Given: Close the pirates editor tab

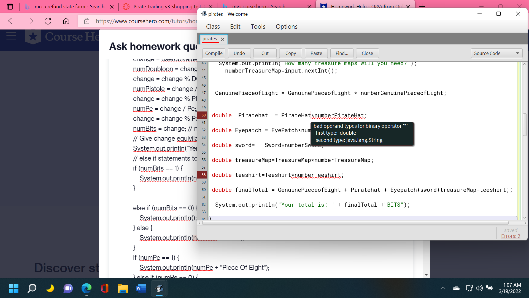Looking at the screenshot, I should (x=223, y=39).
